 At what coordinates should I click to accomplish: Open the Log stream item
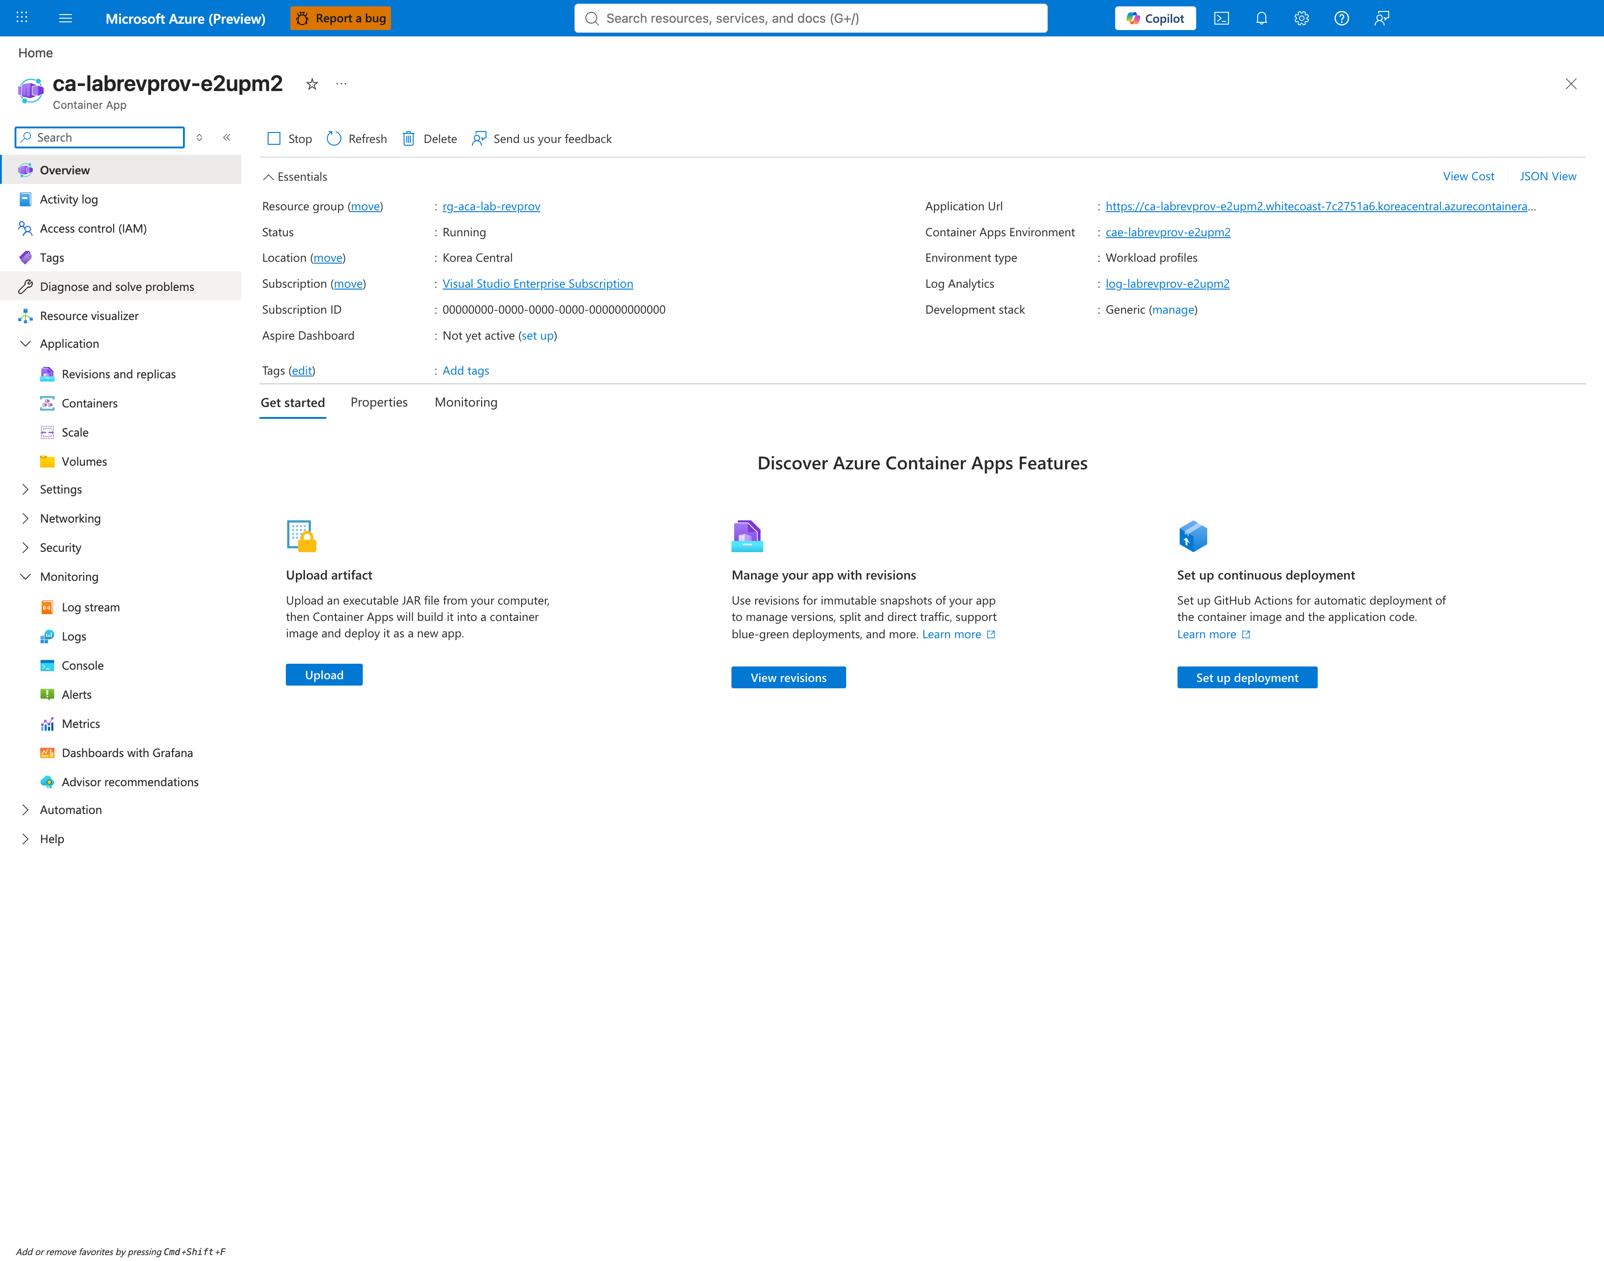91,608
